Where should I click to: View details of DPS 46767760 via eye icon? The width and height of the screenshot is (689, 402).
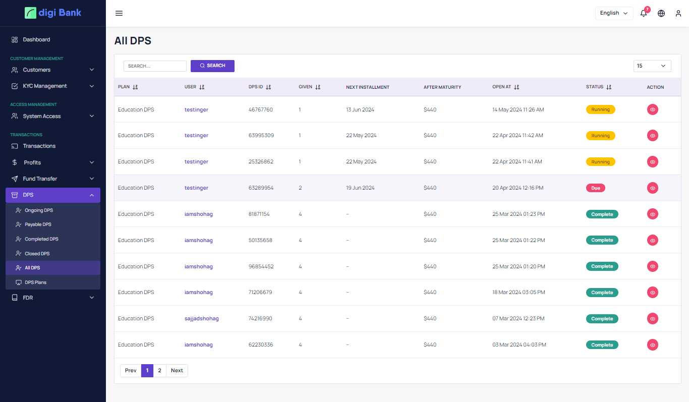[652, 109]
